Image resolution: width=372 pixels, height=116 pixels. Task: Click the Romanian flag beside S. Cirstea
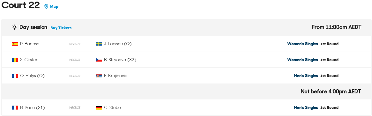(x=15, y=60)
